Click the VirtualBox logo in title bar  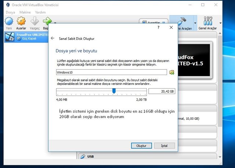tap(8, 5)
